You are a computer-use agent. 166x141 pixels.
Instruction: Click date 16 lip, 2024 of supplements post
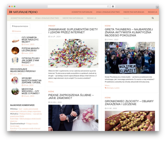54,37
